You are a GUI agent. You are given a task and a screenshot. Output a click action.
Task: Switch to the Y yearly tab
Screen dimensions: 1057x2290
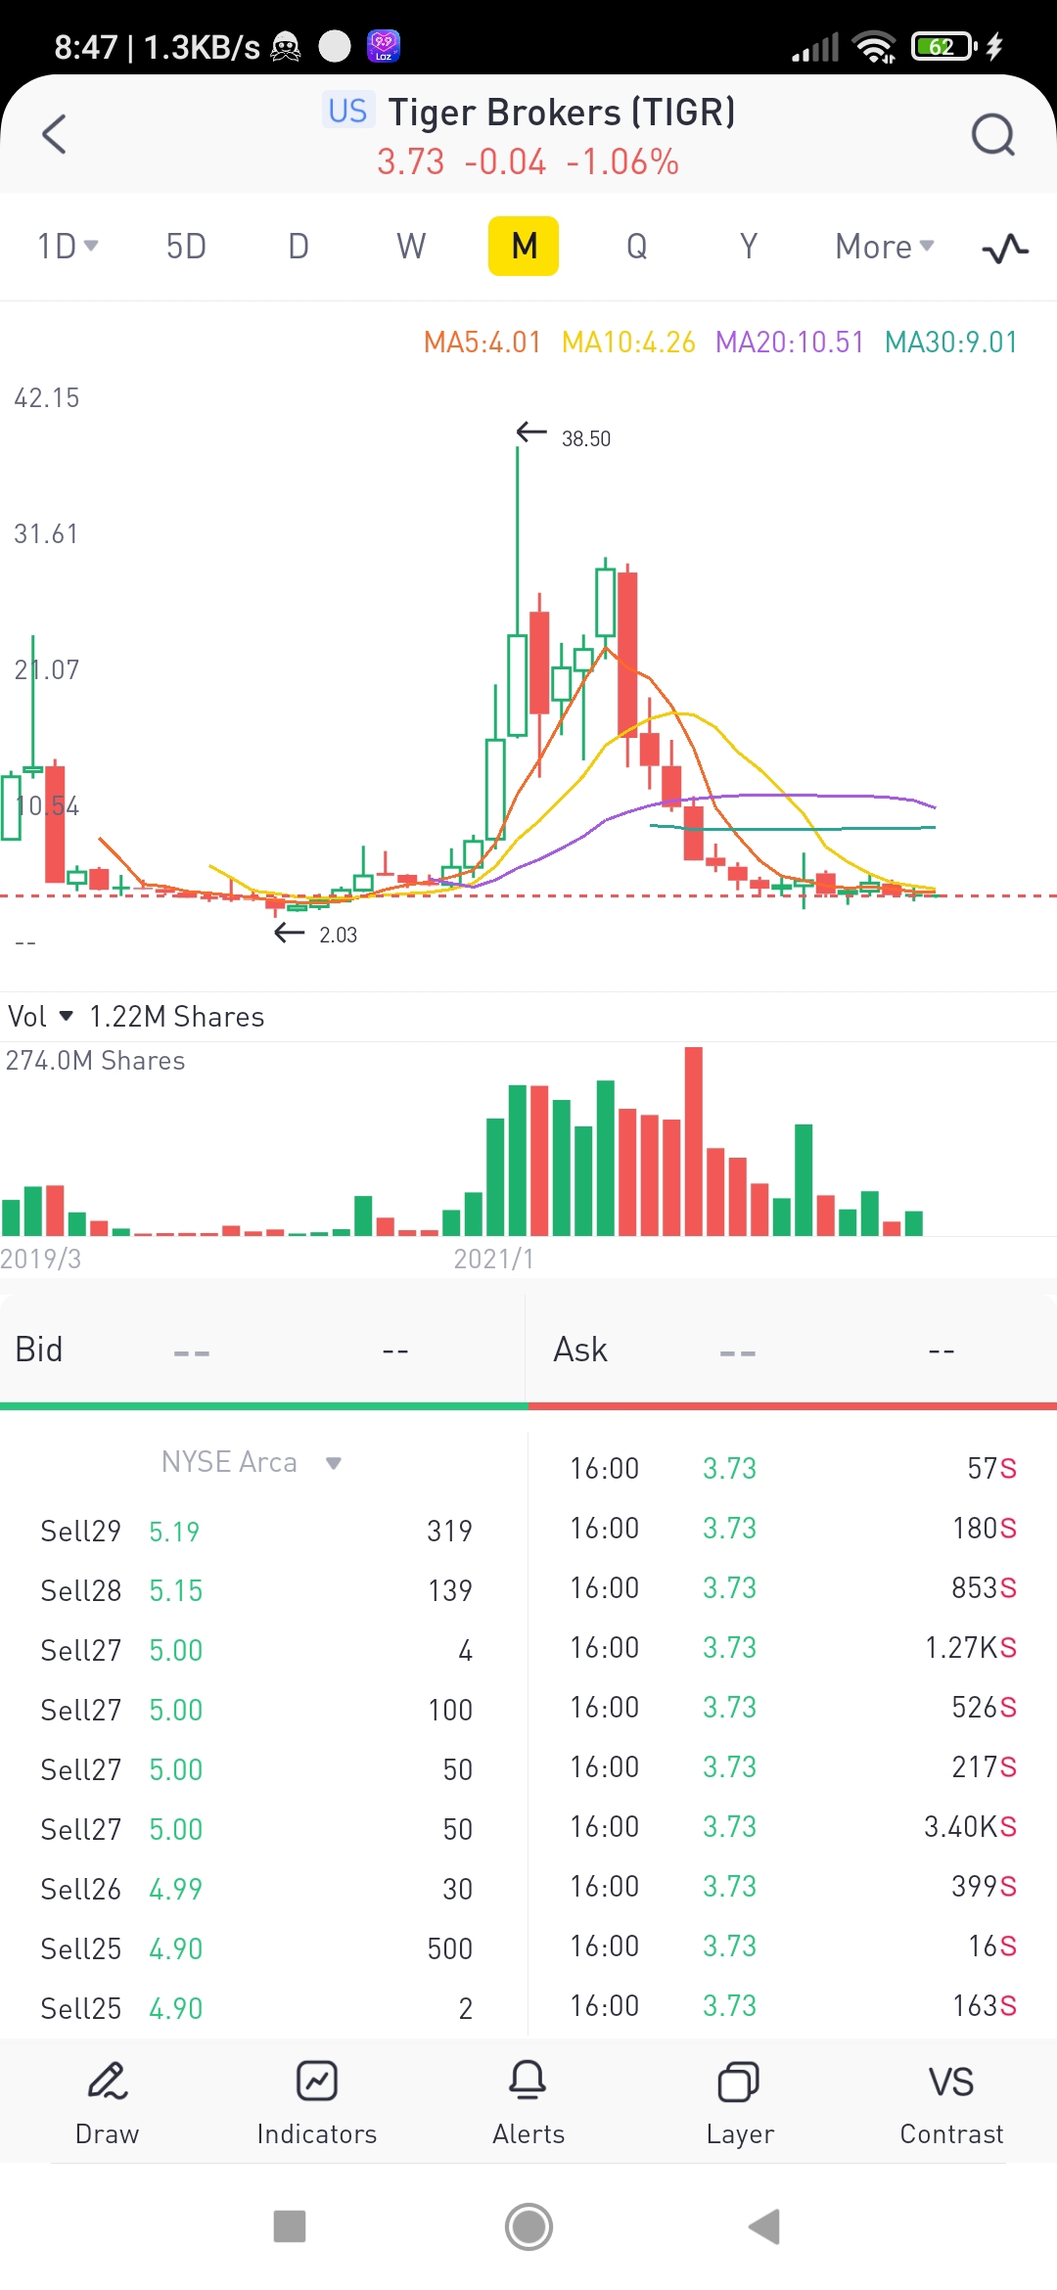click(749, 246)
